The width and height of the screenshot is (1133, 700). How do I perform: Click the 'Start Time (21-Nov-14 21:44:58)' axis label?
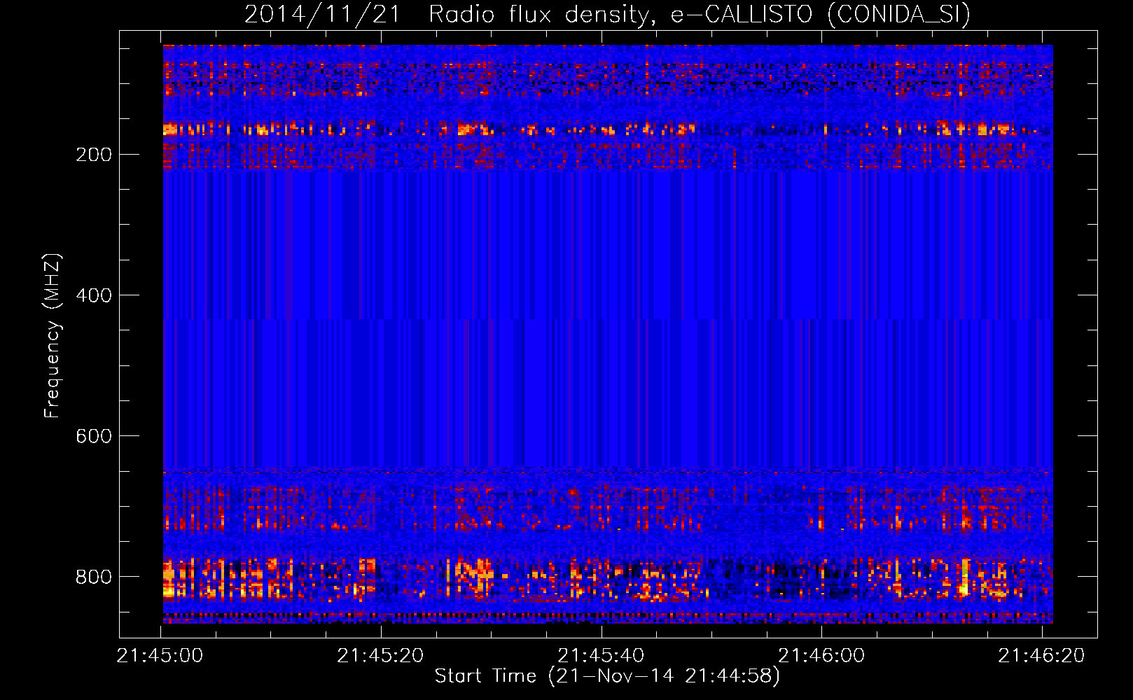pyautogui.click(x=607, y=676)
